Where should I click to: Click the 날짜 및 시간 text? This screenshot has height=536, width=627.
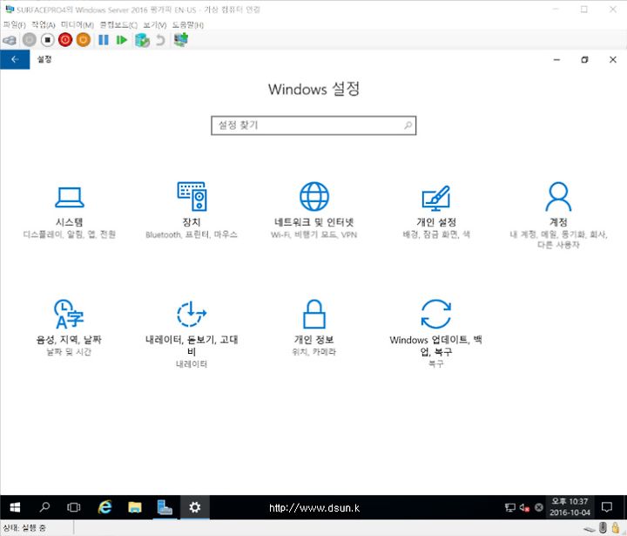click(x=69, y=352)
